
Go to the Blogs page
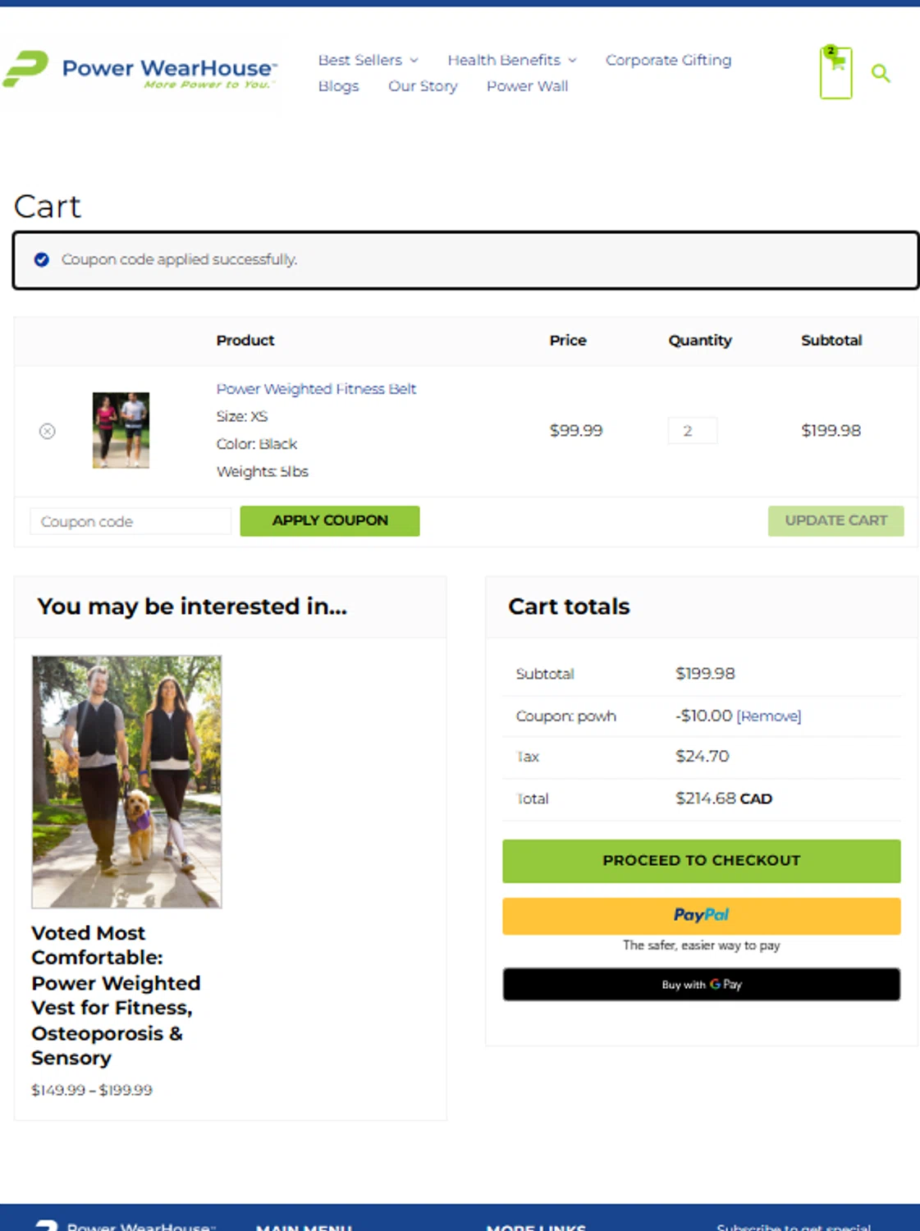point(338,86)
